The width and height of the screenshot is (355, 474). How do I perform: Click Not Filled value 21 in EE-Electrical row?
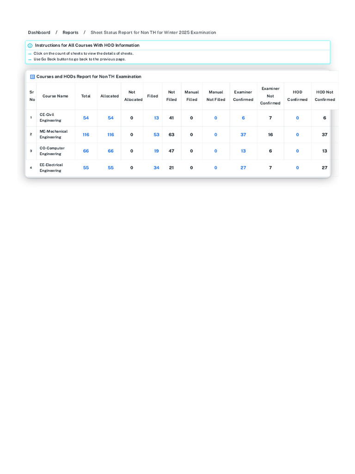171,168
